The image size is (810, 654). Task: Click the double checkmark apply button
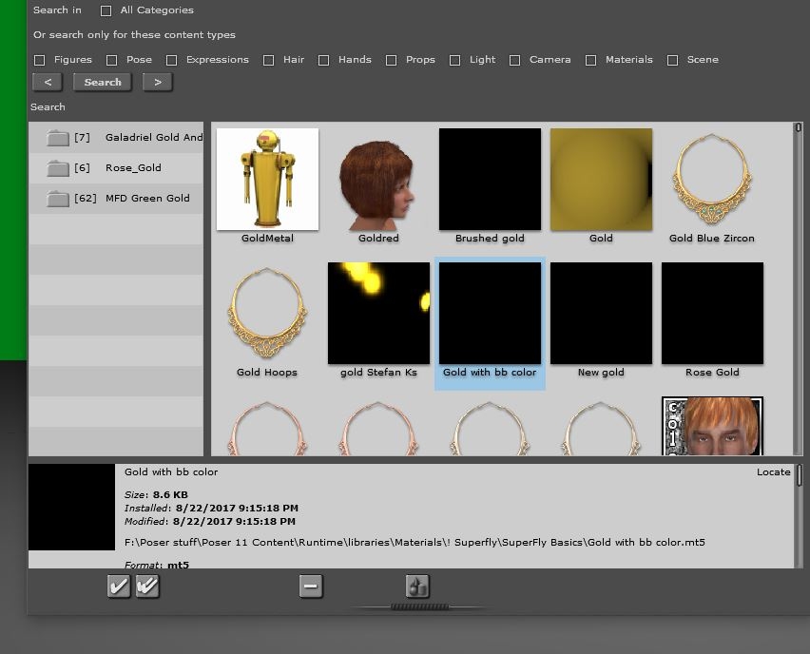tap(147, 587)
